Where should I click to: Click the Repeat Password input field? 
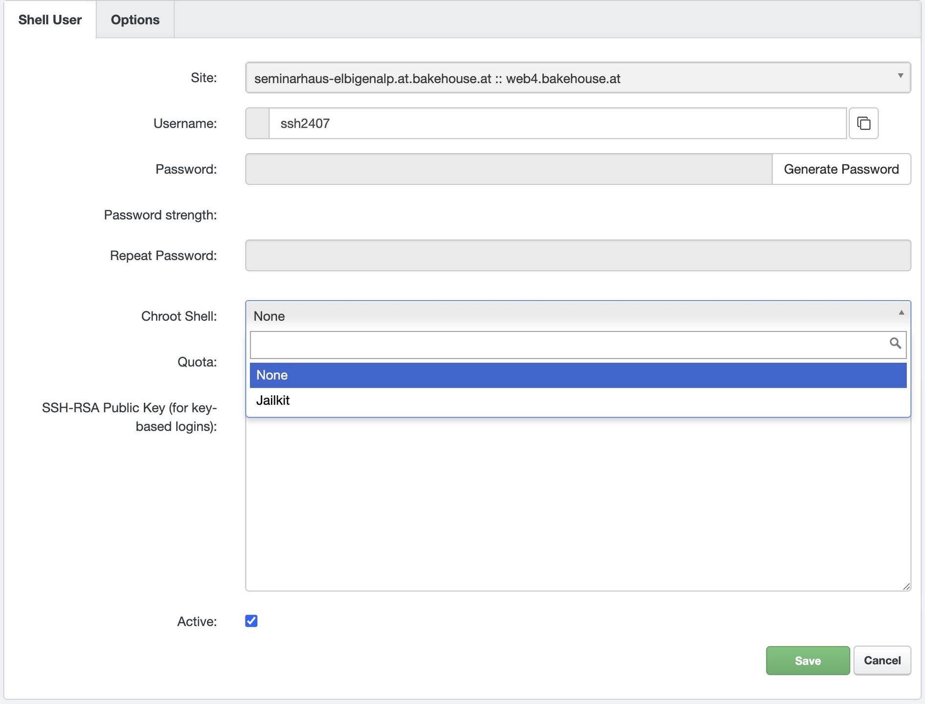[x=578, y=255]
